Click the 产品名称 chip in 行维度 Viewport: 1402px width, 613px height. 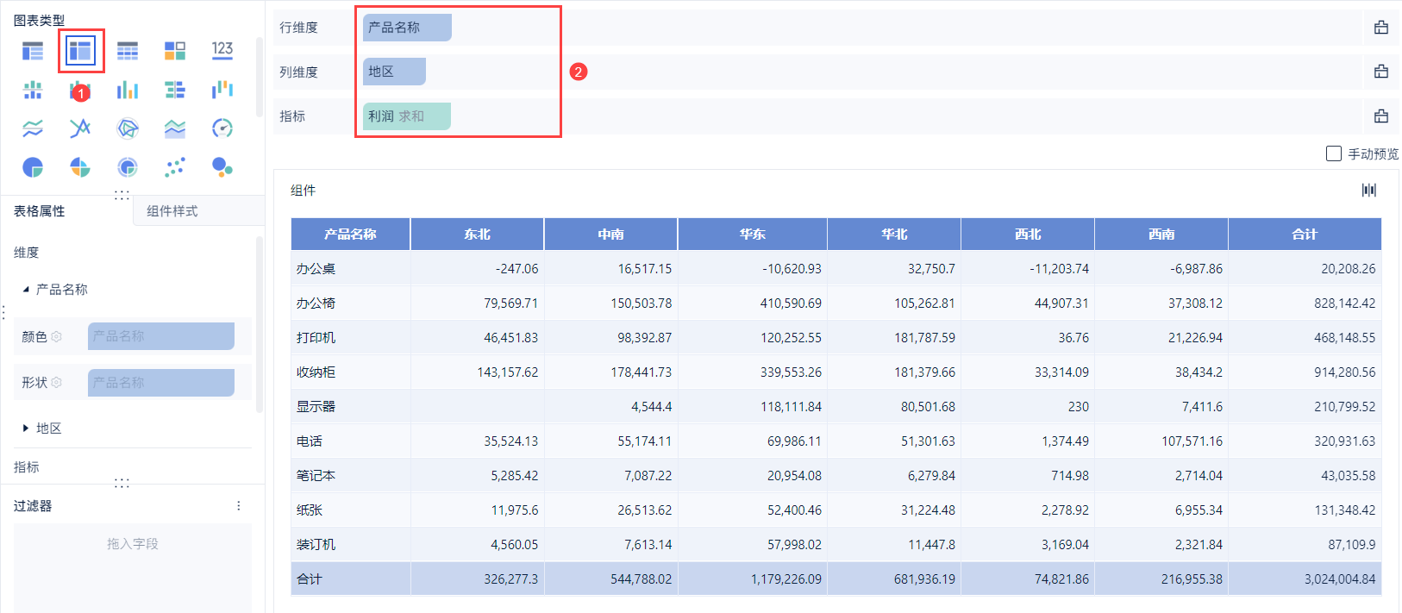pos(407,28)
